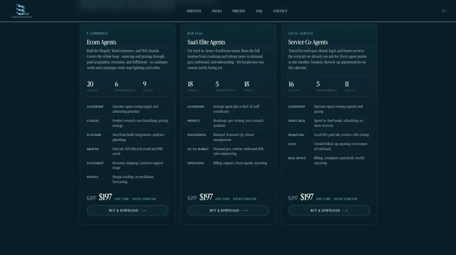Open the Contact nav link

(x=280, y=11)
